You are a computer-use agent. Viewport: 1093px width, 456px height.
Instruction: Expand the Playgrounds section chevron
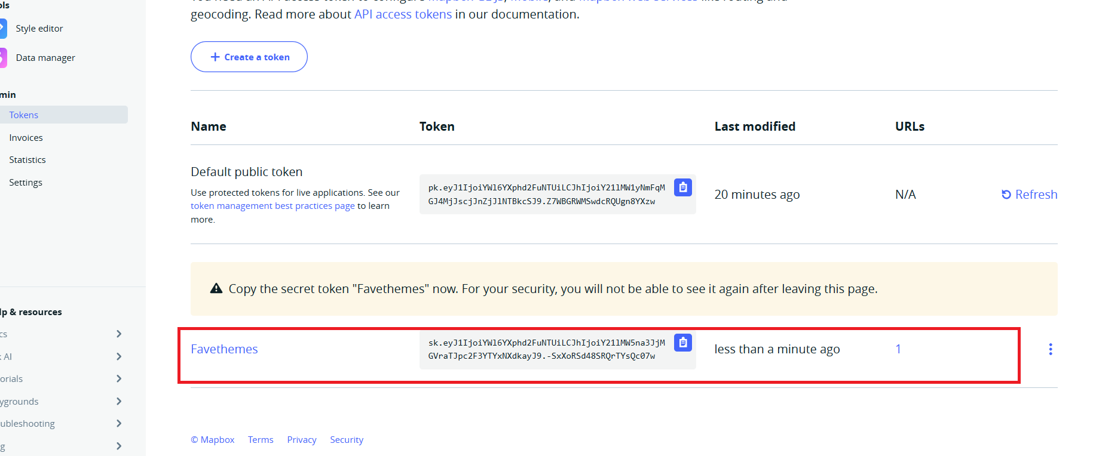(119, 401)
